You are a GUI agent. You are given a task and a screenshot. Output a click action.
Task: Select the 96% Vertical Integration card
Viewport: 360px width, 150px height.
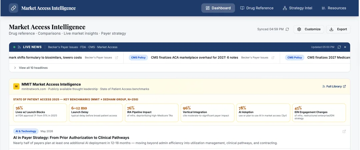click(207, 113)
